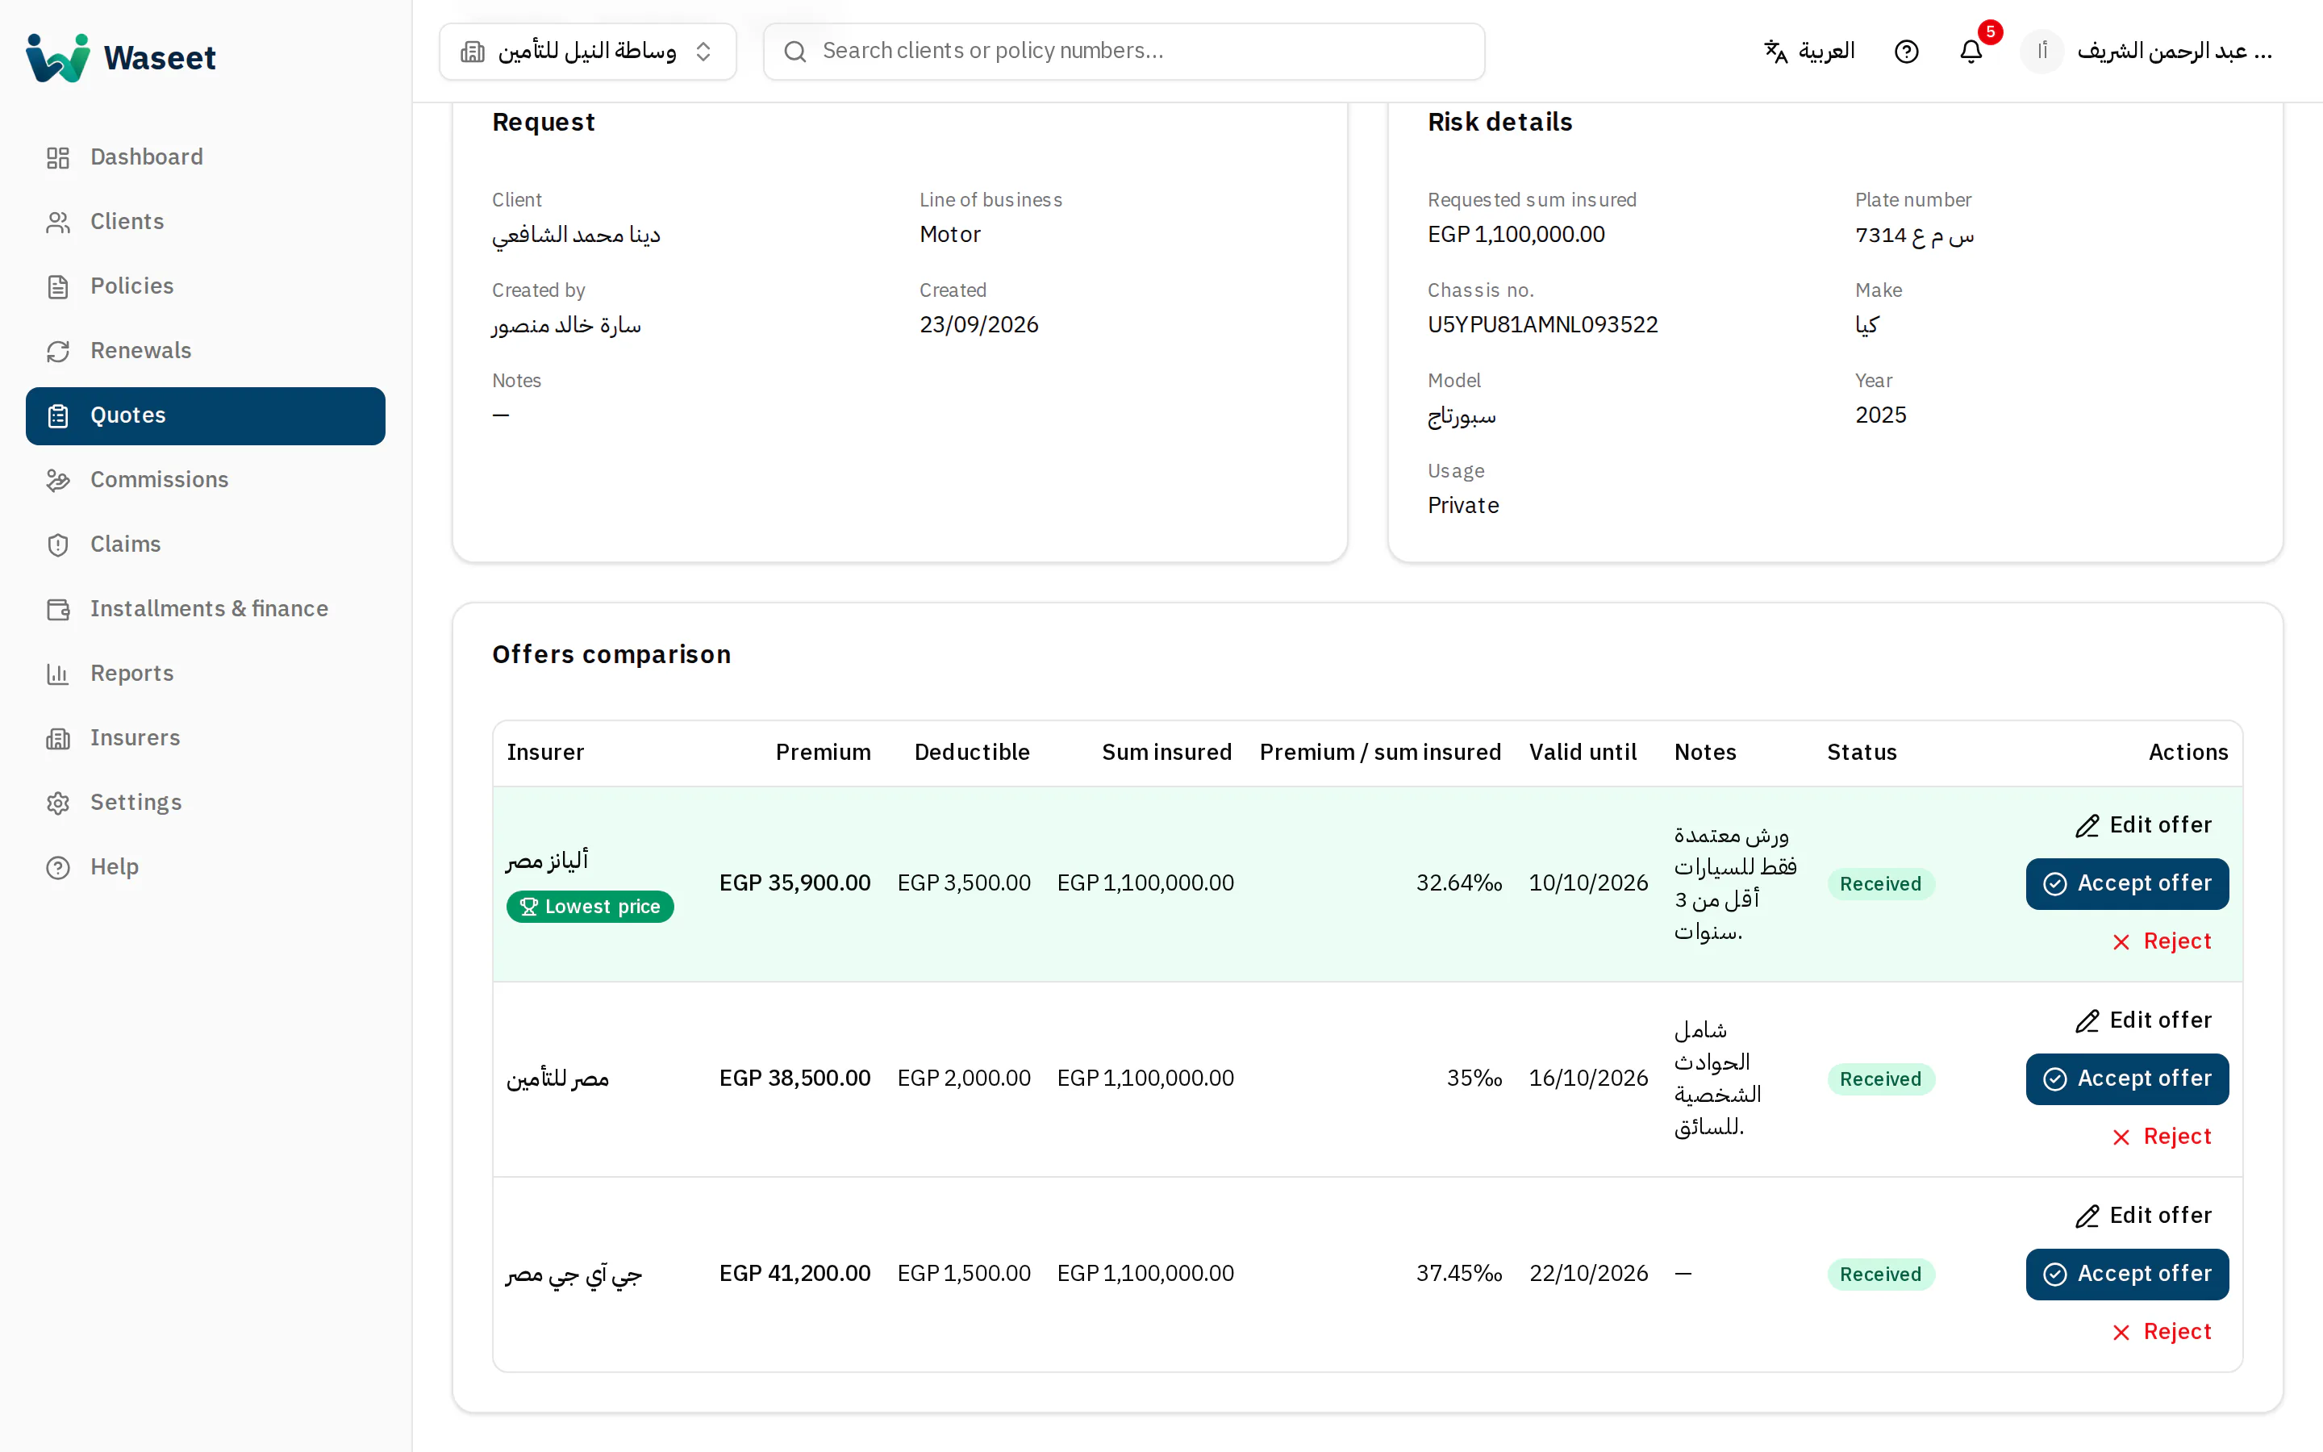This screenshot has height=1452, width=2323.
Task: Open Commissions page
Action: [x=206, y=480]
